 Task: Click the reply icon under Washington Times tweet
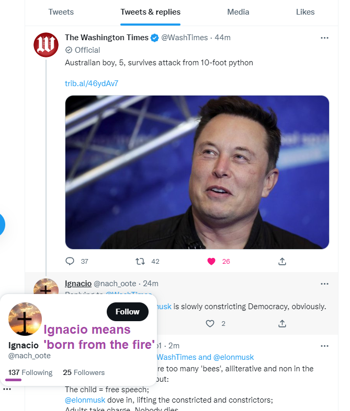[71, 261]
